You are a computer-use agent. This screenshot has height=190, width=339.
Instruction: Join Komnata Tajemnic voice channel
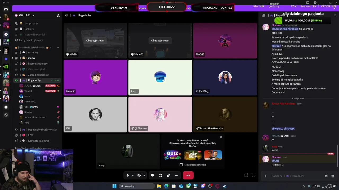[x=37, y=141]
